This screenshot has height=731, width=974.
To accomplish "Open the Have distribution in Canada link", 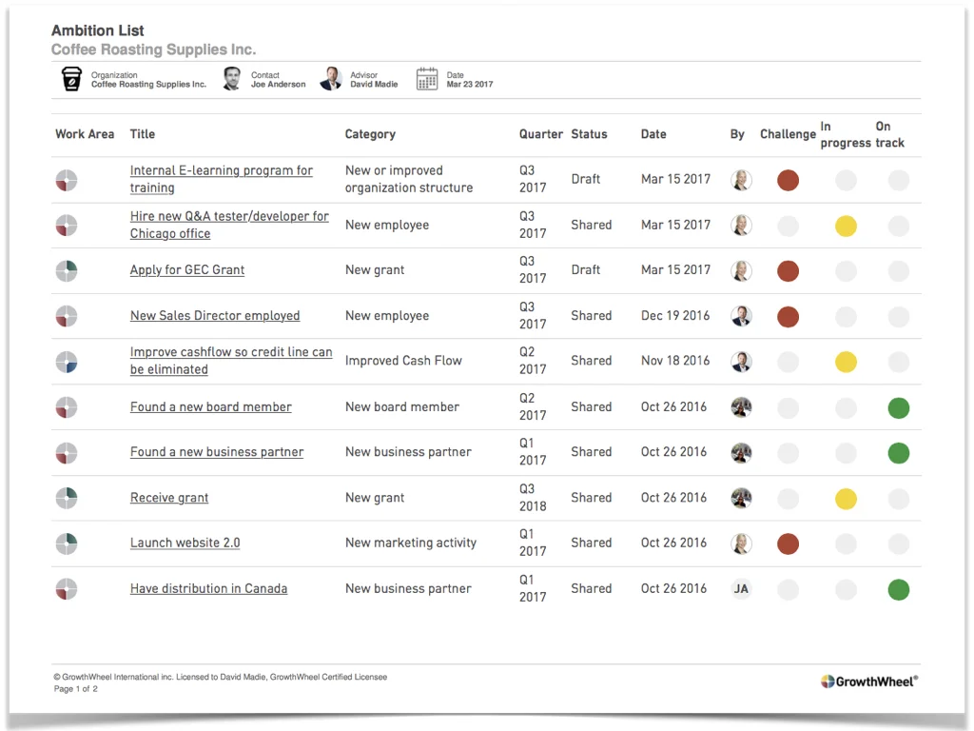I will tap(208, 588).
